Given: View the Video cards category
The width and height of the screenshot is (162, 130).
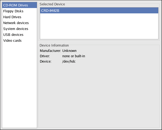Looking at the screenshot, I should [x=12, y=41].
